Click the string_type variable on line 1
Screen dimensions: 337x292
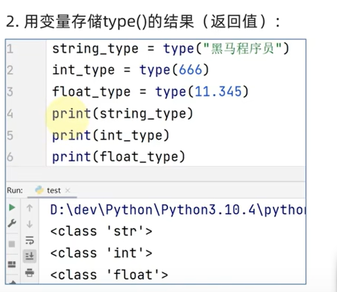(x=95, y=49)
